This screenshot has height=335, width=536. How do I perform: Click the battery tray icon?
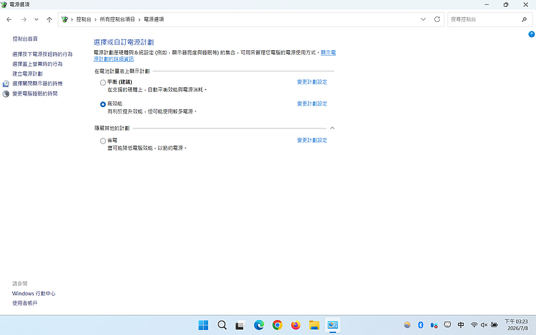coord(494,325)
